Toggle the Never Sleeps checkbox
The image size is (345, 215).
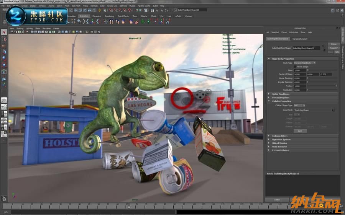click(295, 67)
